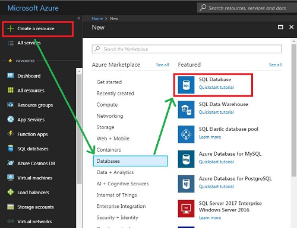Choose the Compute marketplace category
Screen dimensions: 297x228
point(107,105)
